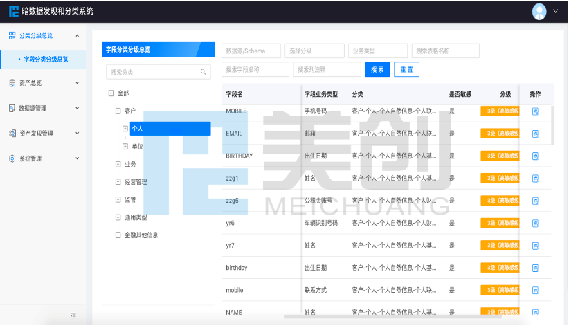Click the 系统管理 shield icon
Screen dimensions: 569x328
tap(12, 158)
